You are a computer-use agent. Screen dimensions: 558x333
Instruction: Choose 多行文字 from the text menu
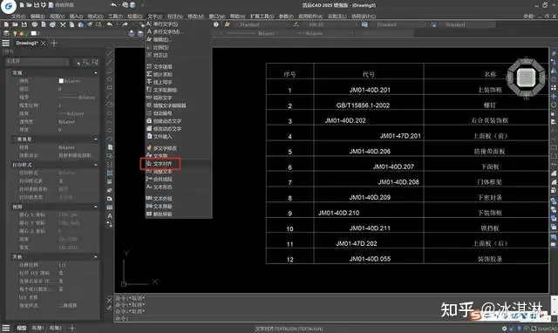click(x=179, y=31)
